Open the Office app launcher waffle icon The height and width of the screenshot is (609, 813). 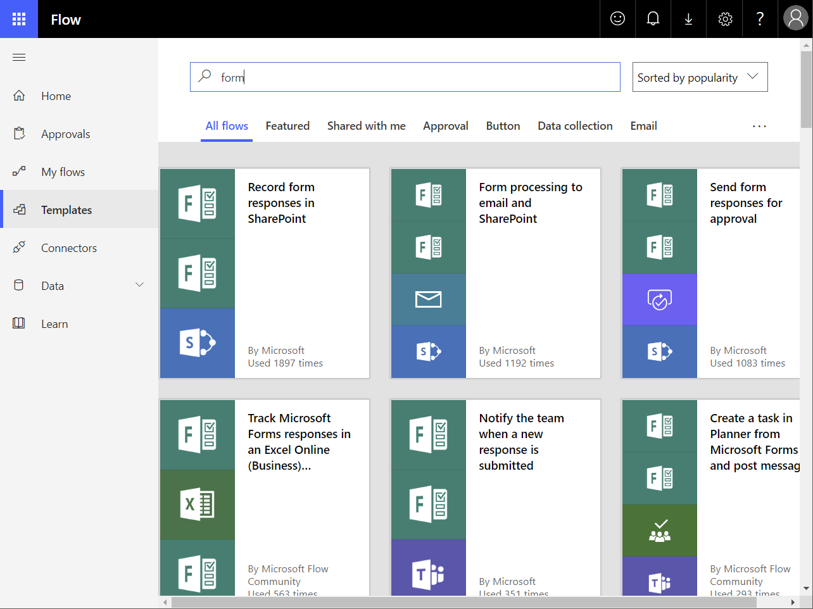point(18,19)
